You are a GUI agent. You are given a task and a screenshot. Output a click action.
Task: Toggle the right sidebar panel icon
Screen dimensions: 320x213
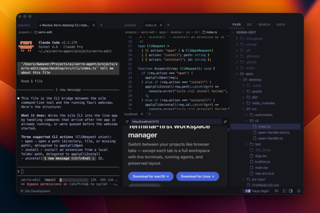291,191
